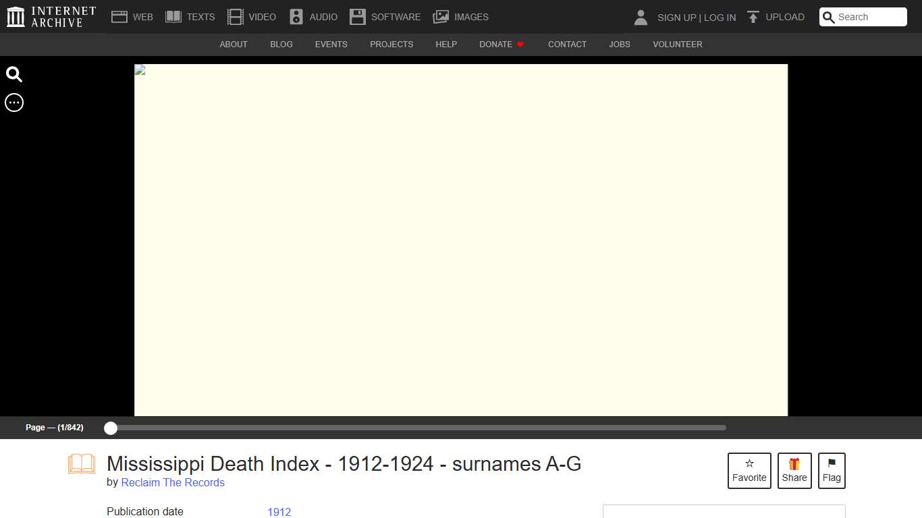Open the Software section

point(357,16)
